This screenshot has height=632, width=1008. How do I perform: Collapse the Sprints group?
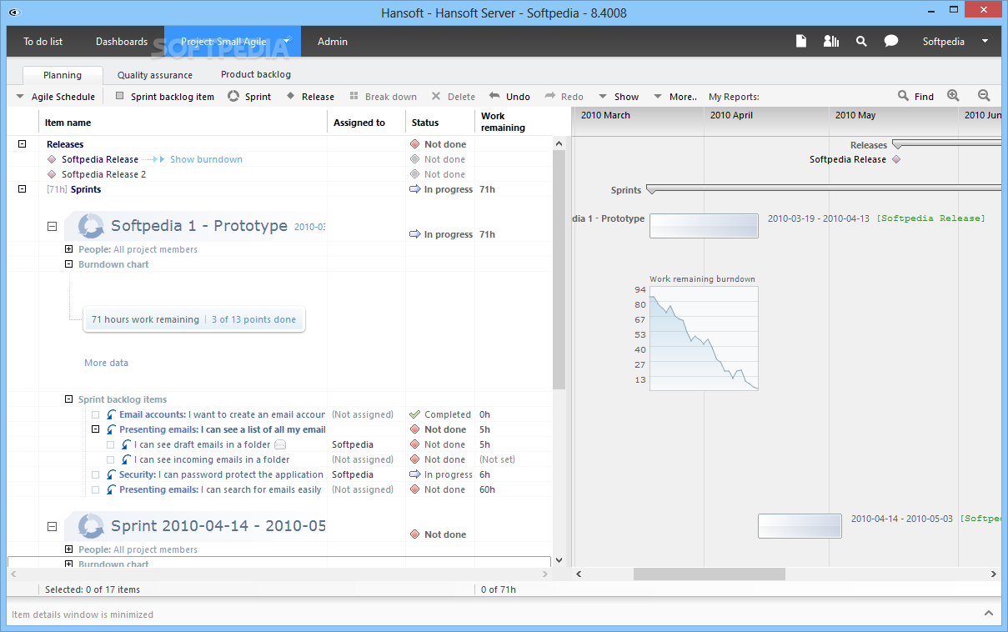23,189
